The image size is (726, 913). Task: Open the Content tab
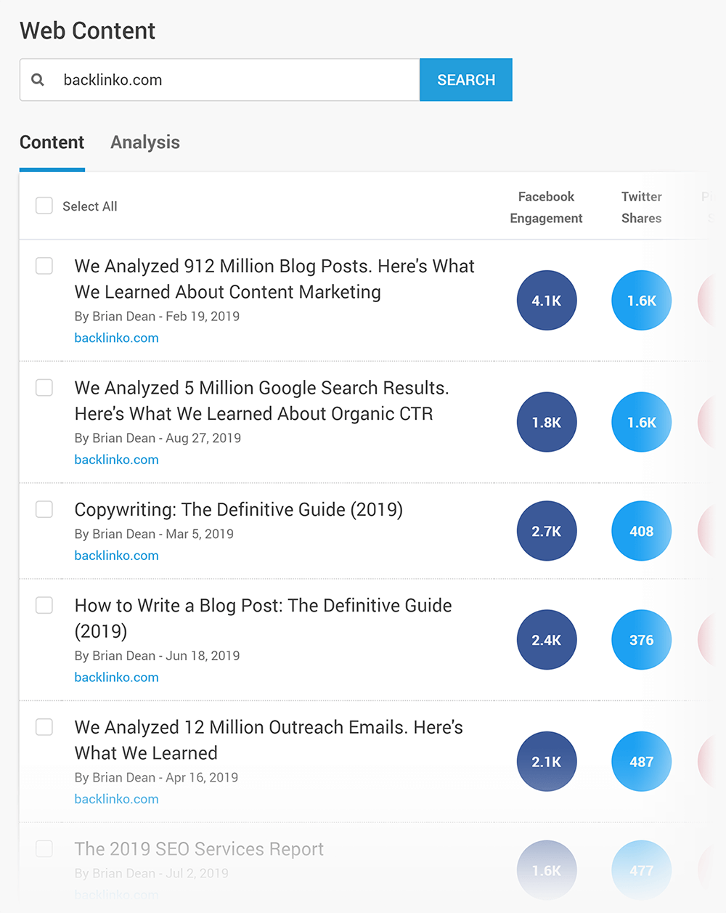52,142
